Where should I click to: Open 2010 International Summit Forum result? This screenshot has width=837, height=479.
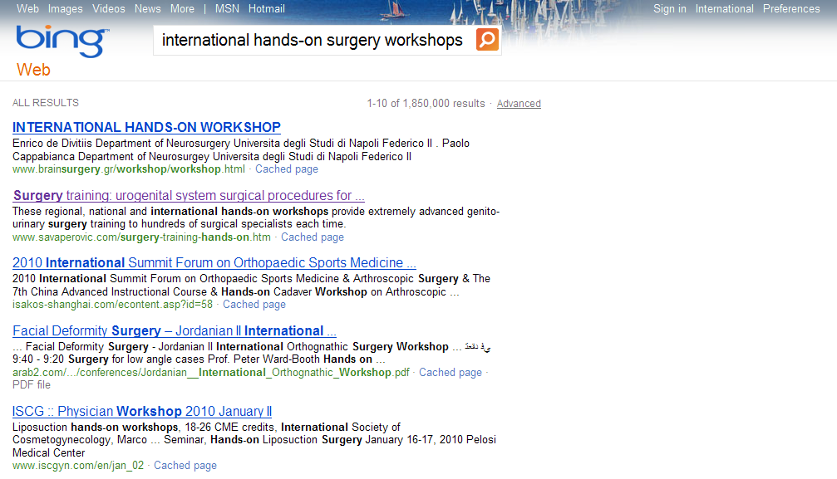[x=214, y=263]
